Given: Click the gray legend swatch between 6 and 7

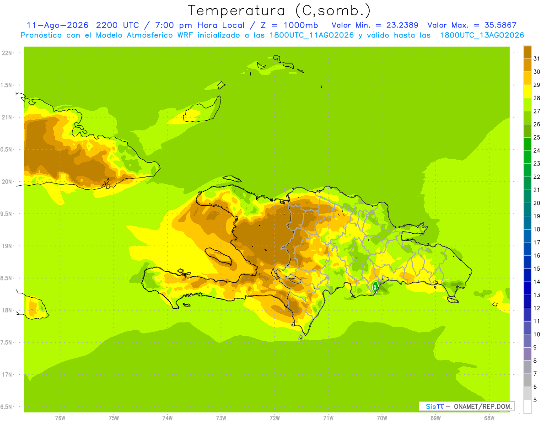Looking at the screenshot, I should [527, 380].
